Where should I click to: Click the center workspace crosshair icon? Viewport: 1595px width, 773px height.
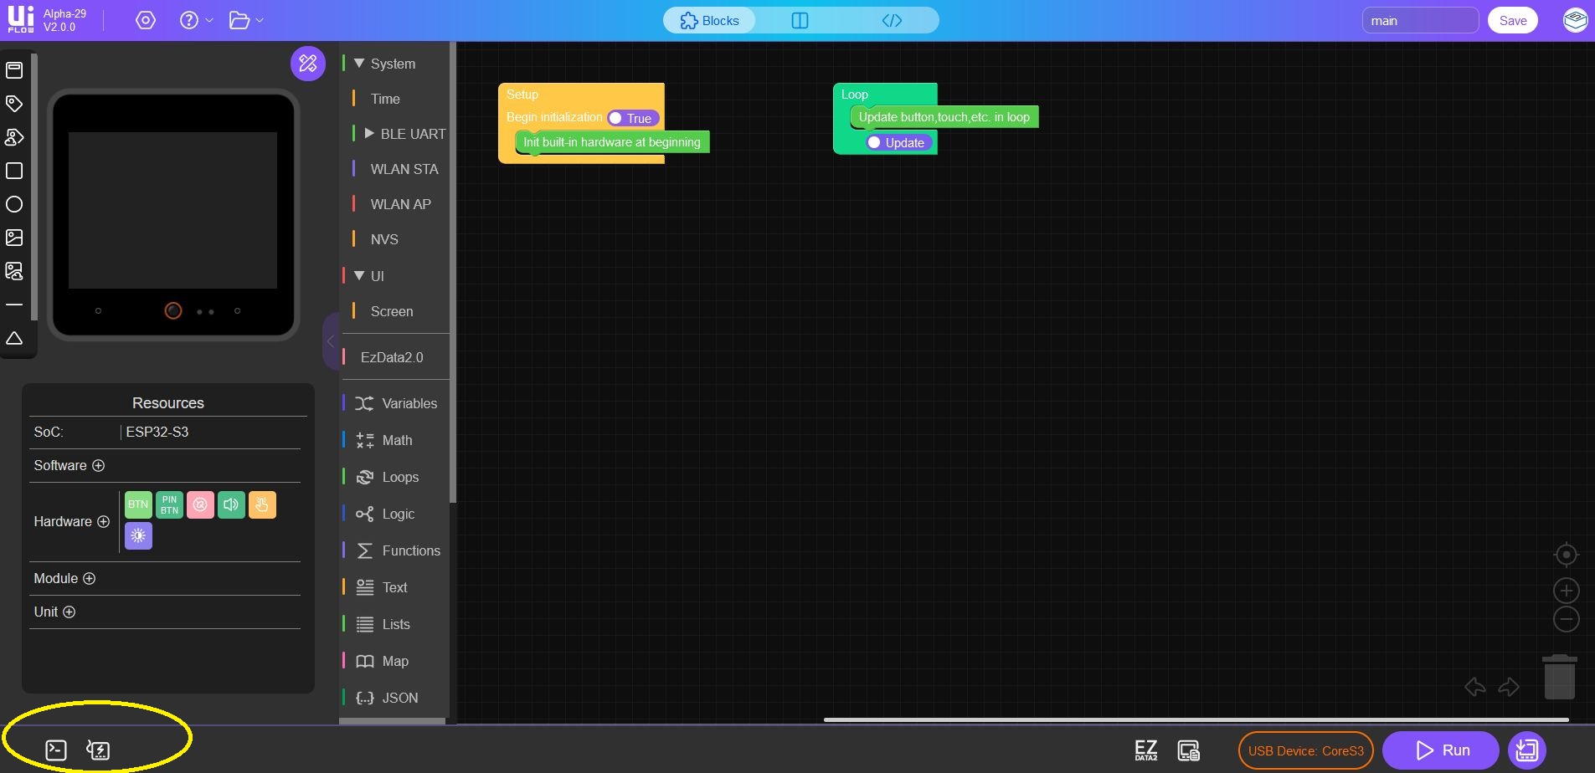click(1566, 555)
